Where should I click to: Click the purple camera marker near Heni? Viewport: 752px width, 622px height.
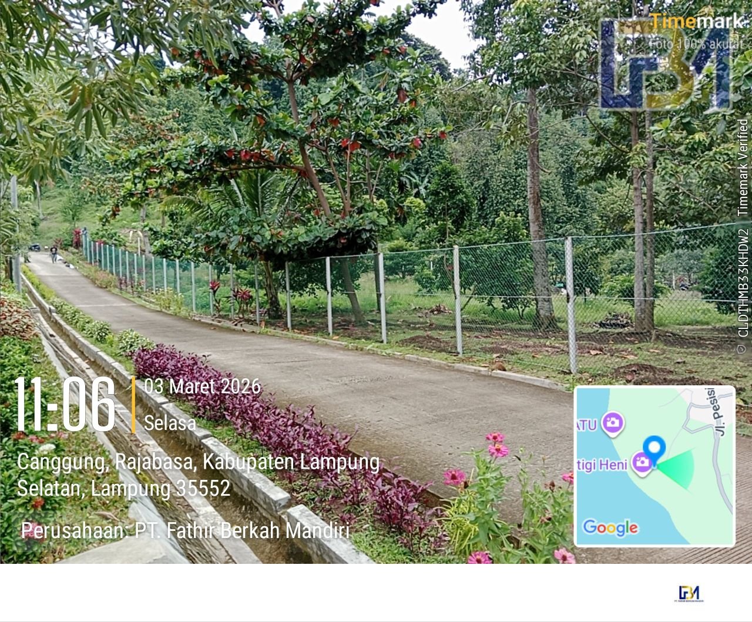pos(642,463)
